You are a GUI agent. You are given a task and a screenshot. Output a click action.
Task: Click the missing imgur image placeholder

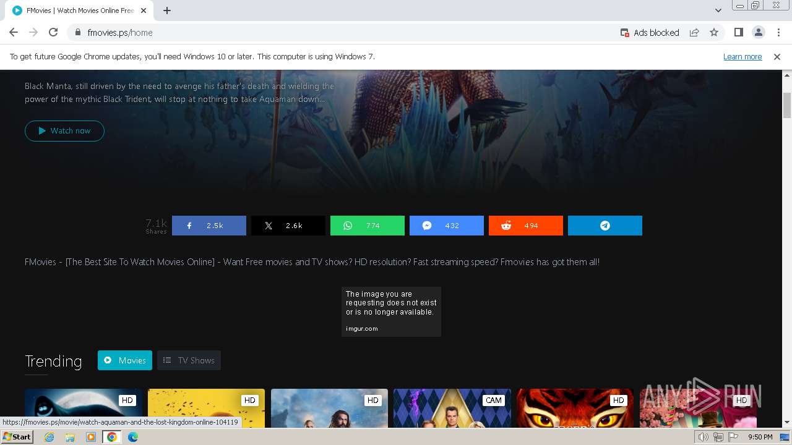pyautogui.click(x=391, y=311)
